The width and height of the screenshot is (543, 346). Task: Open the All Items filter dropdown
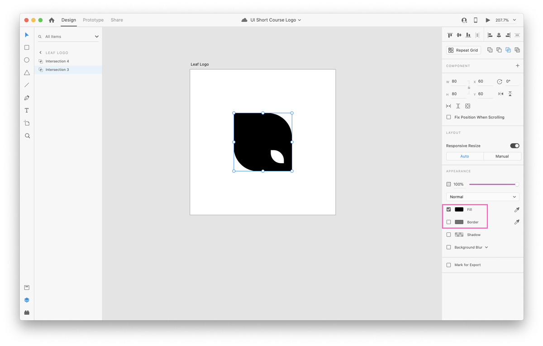(x=96, y=37)
